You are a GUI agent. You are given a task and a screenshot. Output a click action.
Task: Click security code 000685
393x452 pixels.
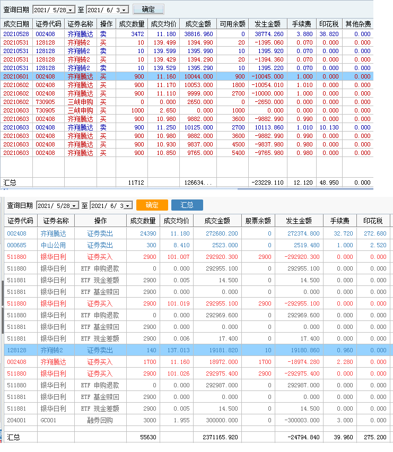coord(17,245)
